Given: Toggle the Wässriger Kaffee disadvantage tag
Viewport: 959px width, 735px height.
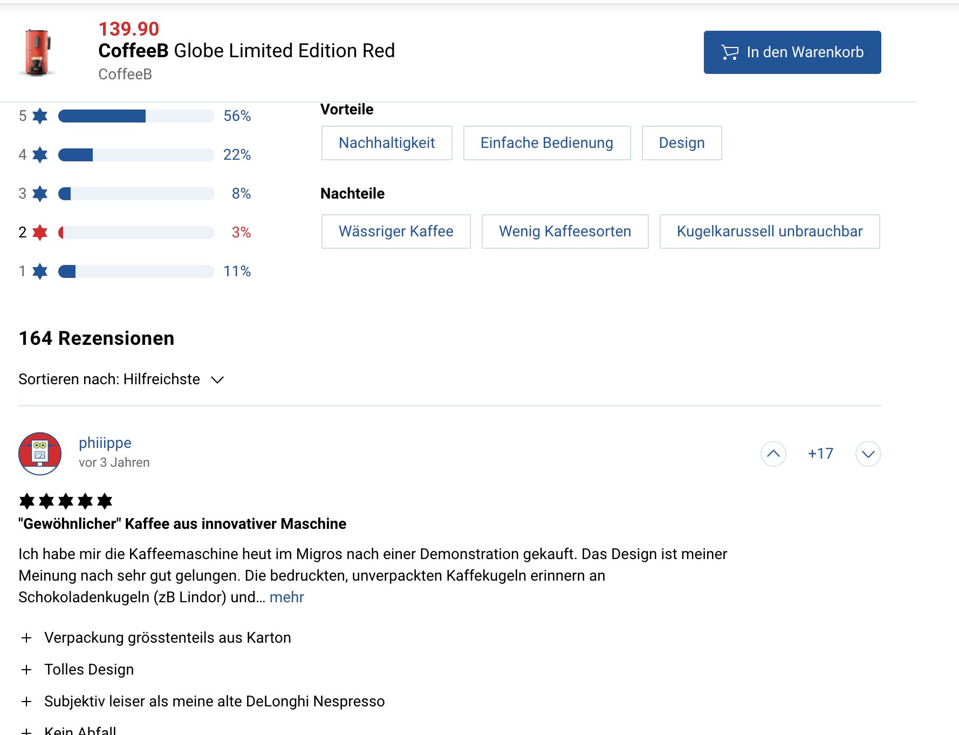Looking at the screenshot, I should point(396,232).
